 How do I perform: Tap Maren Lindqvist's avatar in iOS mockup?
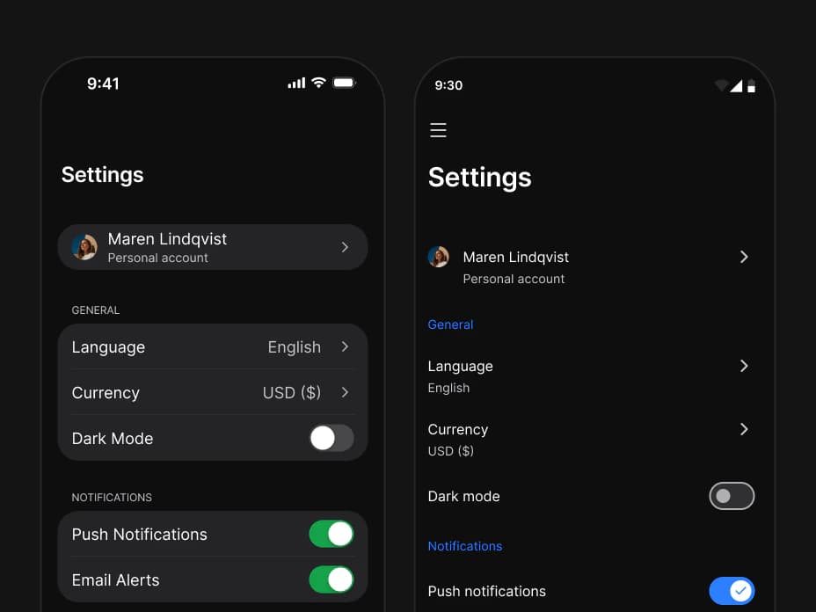[84, 247]
